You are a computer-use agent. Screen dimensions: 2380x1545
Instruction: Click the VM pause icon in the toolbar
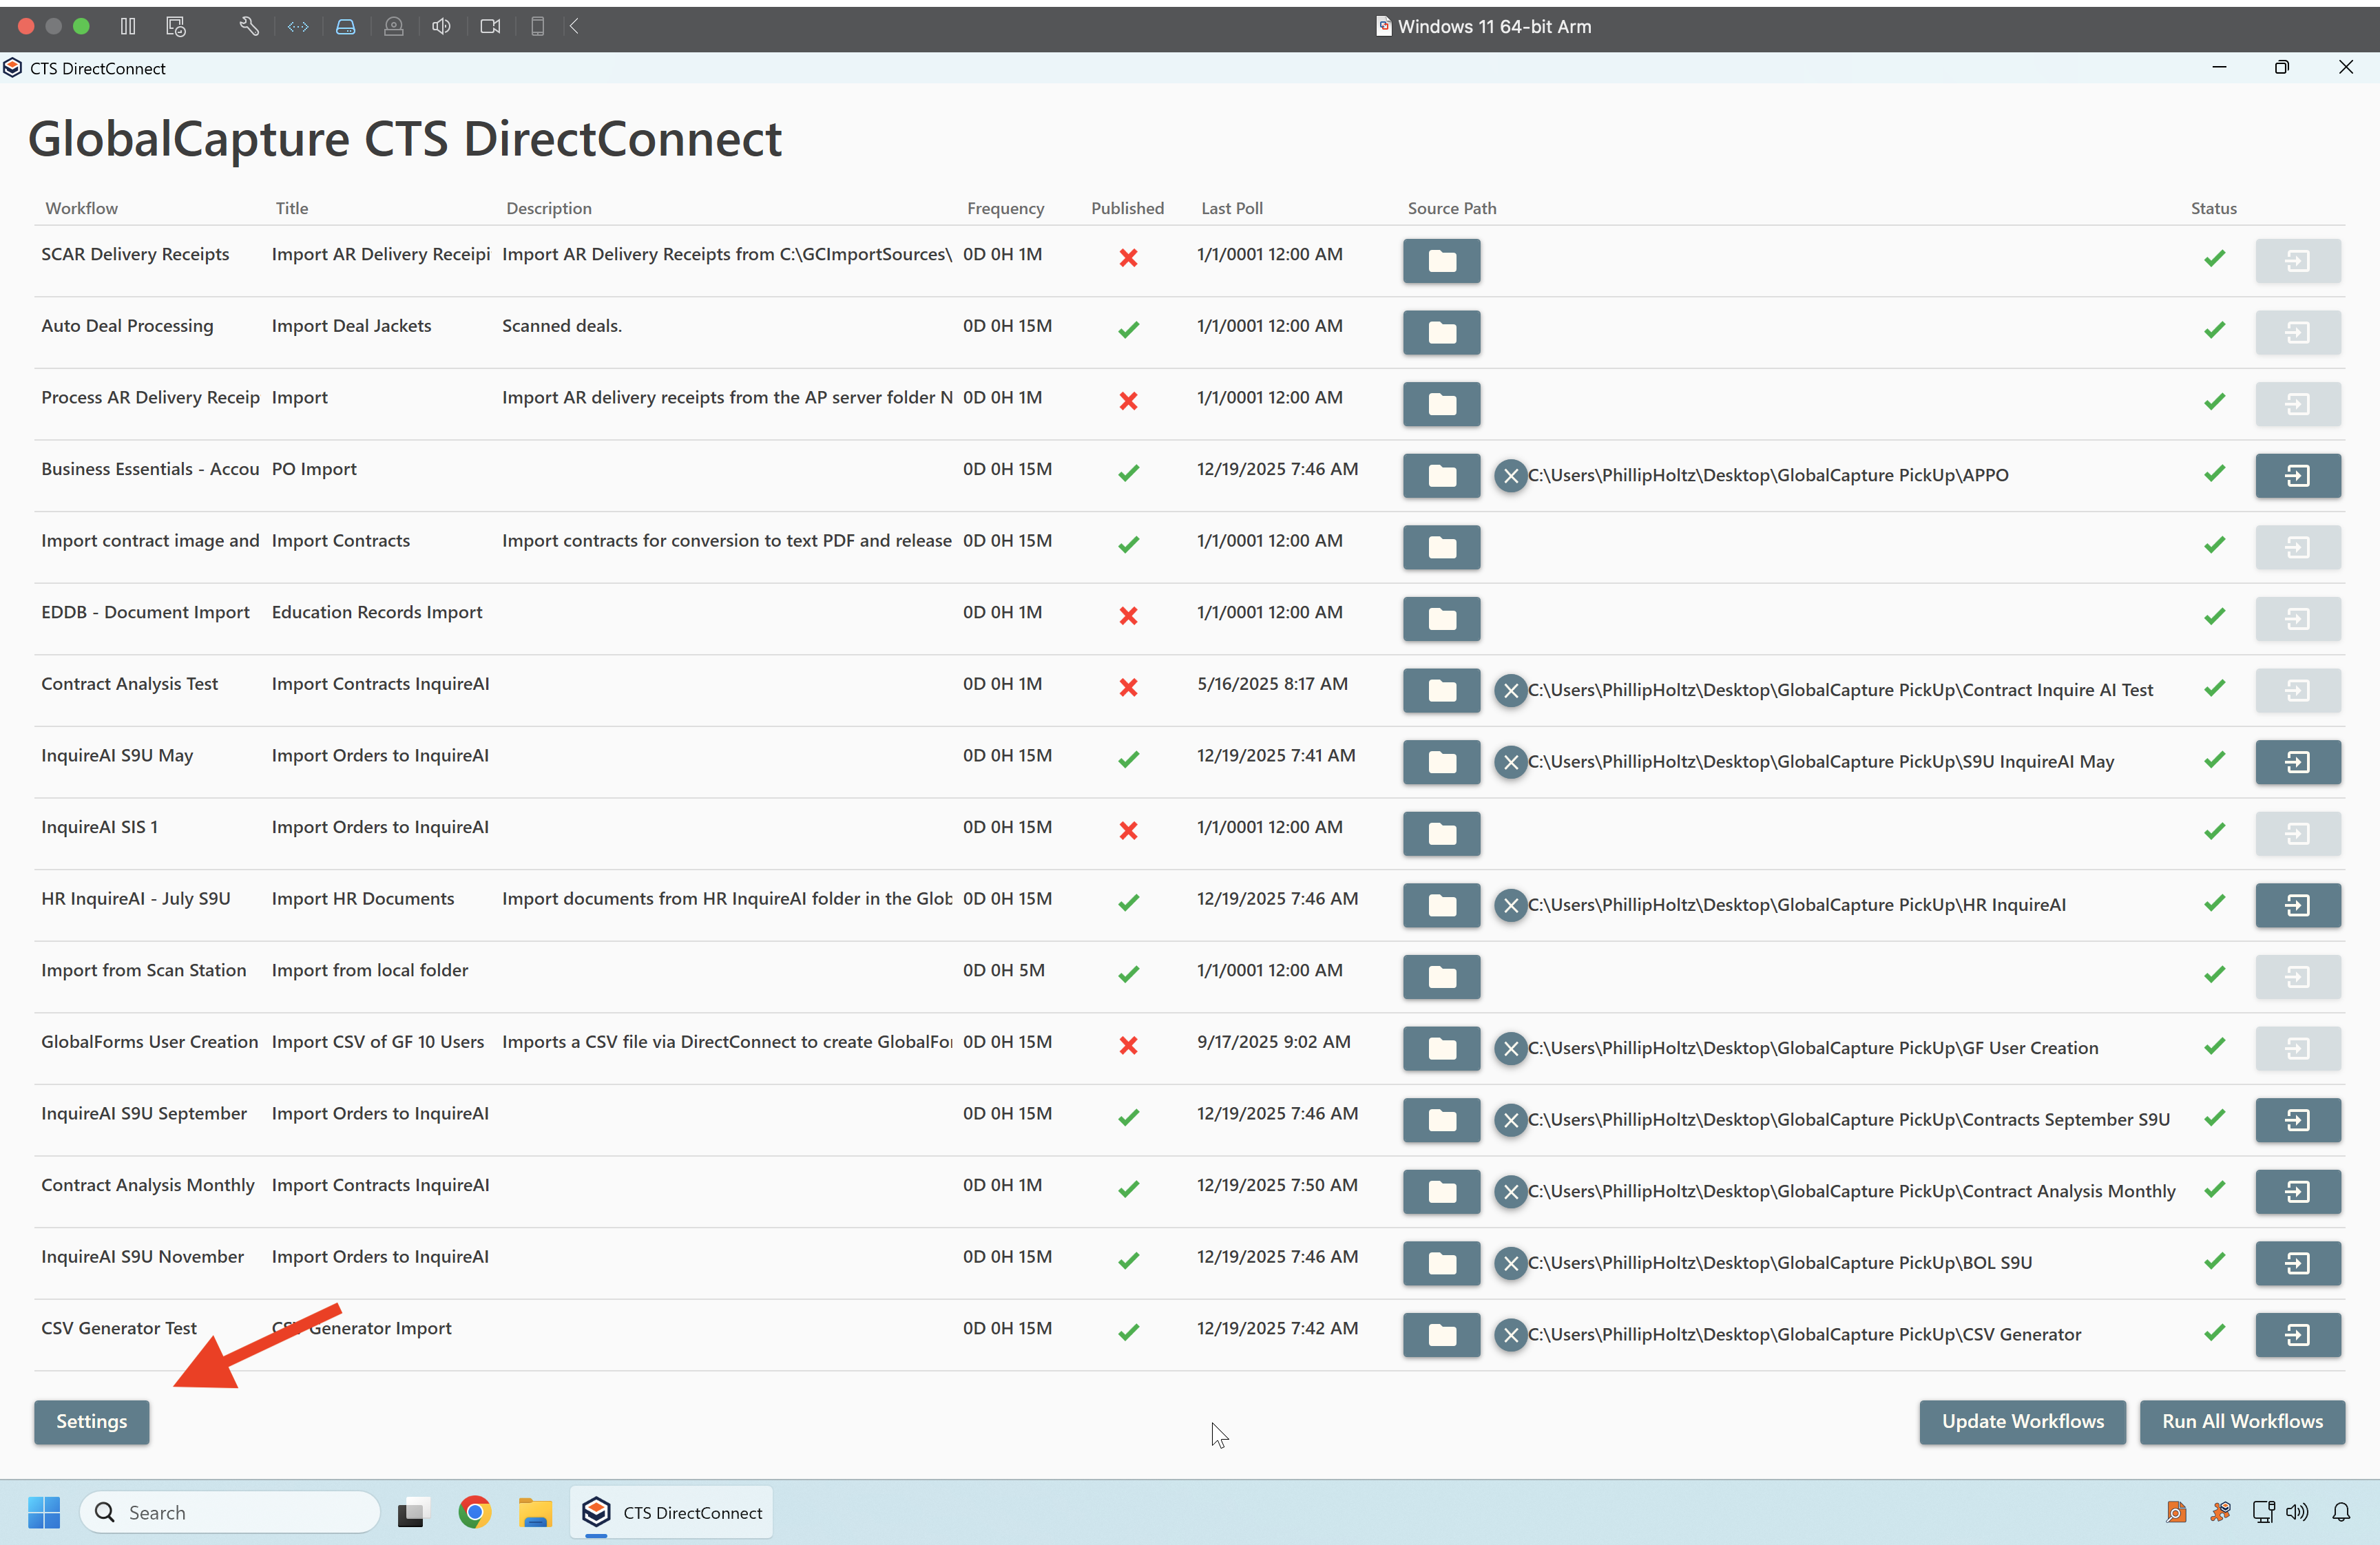[x=128, y=26]
